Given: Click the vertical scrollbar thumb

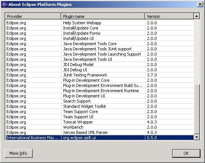Looking at the screenshot, I should [x=196, y=109].
